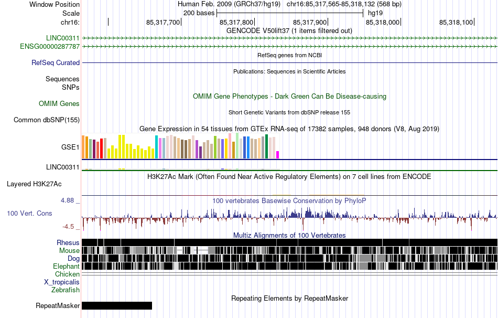Click the LINC00311 gene track label
This screenshot has width=498, height=318.
point(62,38)
